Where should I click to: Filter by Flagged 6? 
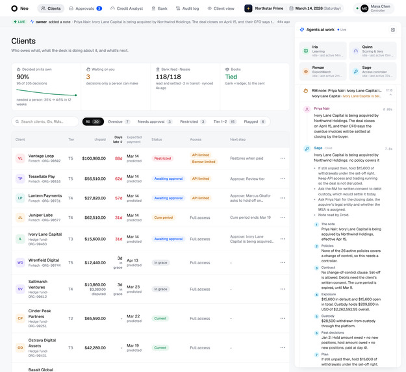[x=255, y=121]
